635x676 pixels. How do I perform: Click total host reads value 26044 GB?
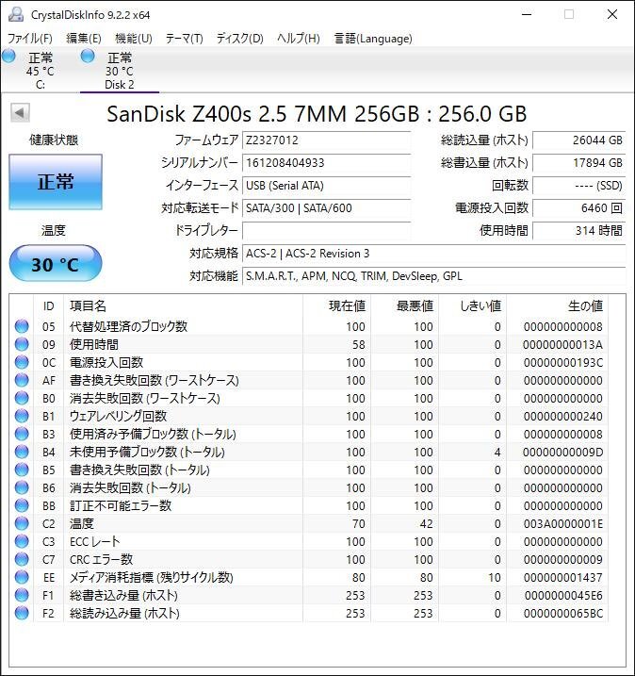click(x=579, y=140)
